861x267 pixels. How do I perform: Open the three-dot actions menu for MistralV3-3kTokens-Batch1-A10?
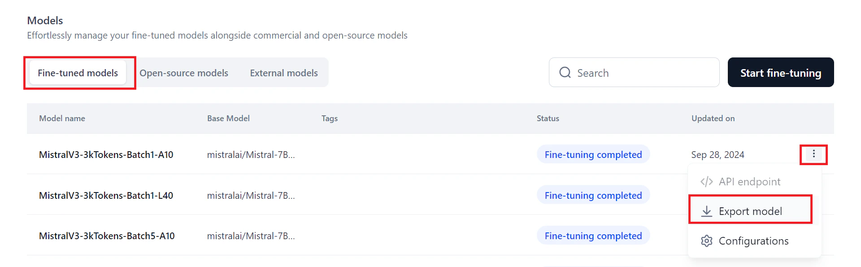tap(813, 154)
